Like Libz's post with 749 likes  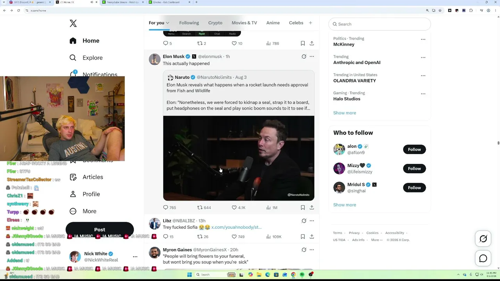(238, 237)
